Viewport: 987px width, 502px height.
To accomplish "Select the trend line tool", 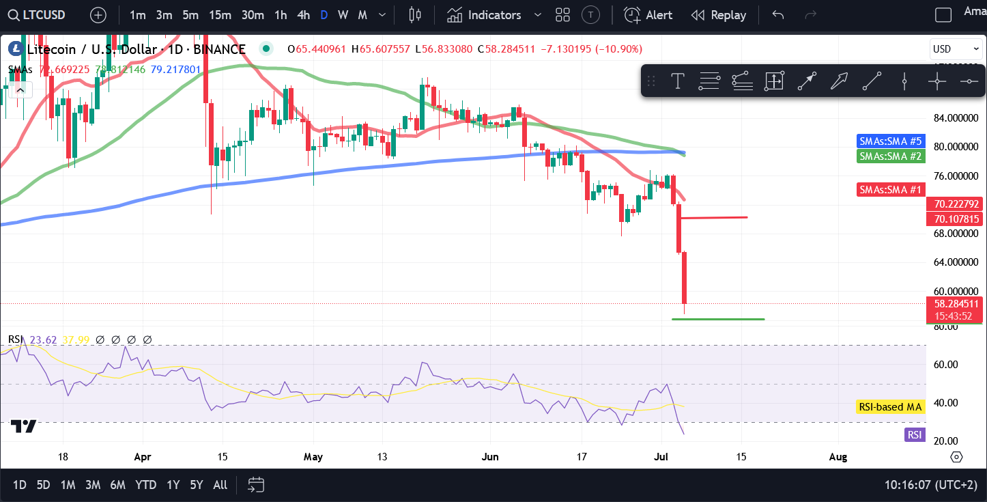I will click(x=872, y=81).
